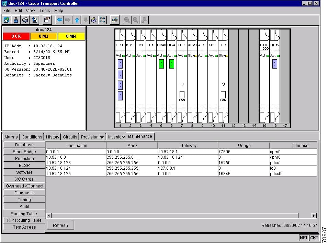Switch to the Circuits tab
The image size is (328, 243).
pos(70,137)
